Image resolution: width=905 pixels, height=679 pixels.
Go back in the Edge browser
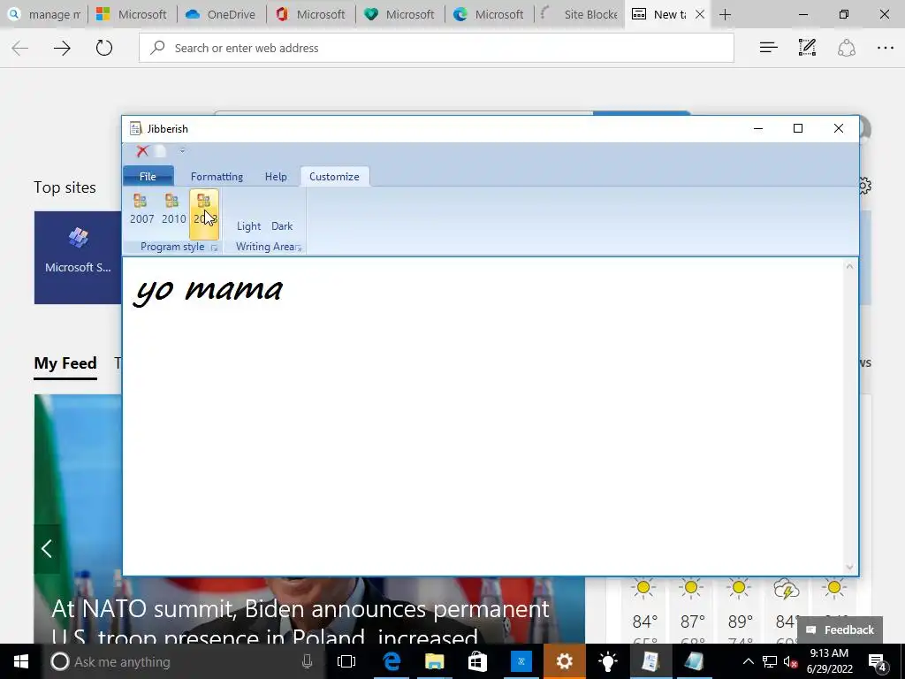pos(20,48)
